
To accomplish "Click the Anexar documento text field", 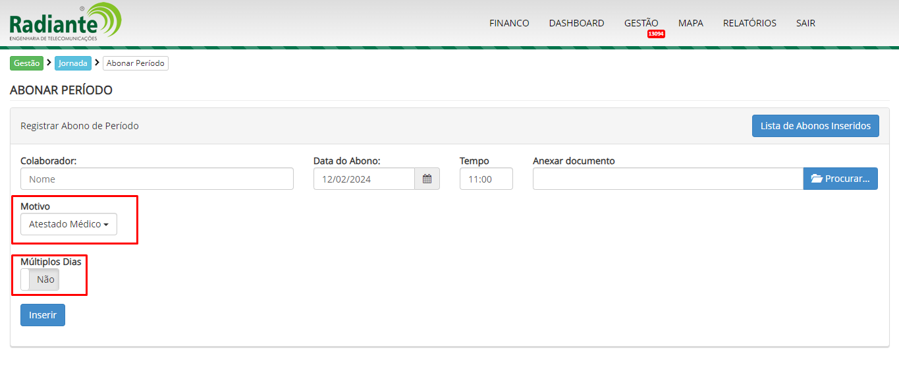I will (667, 179).
